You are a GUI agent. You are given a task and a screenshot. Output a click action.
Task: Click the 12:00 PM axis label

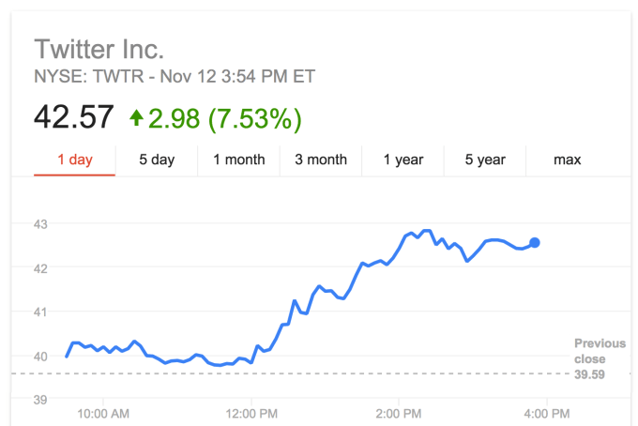pyautogui.click(x=251, y=413)
